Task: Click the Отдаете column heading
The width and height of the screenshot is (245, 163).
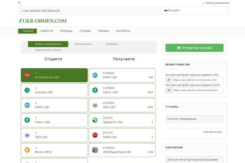Action: coord(53,59)
